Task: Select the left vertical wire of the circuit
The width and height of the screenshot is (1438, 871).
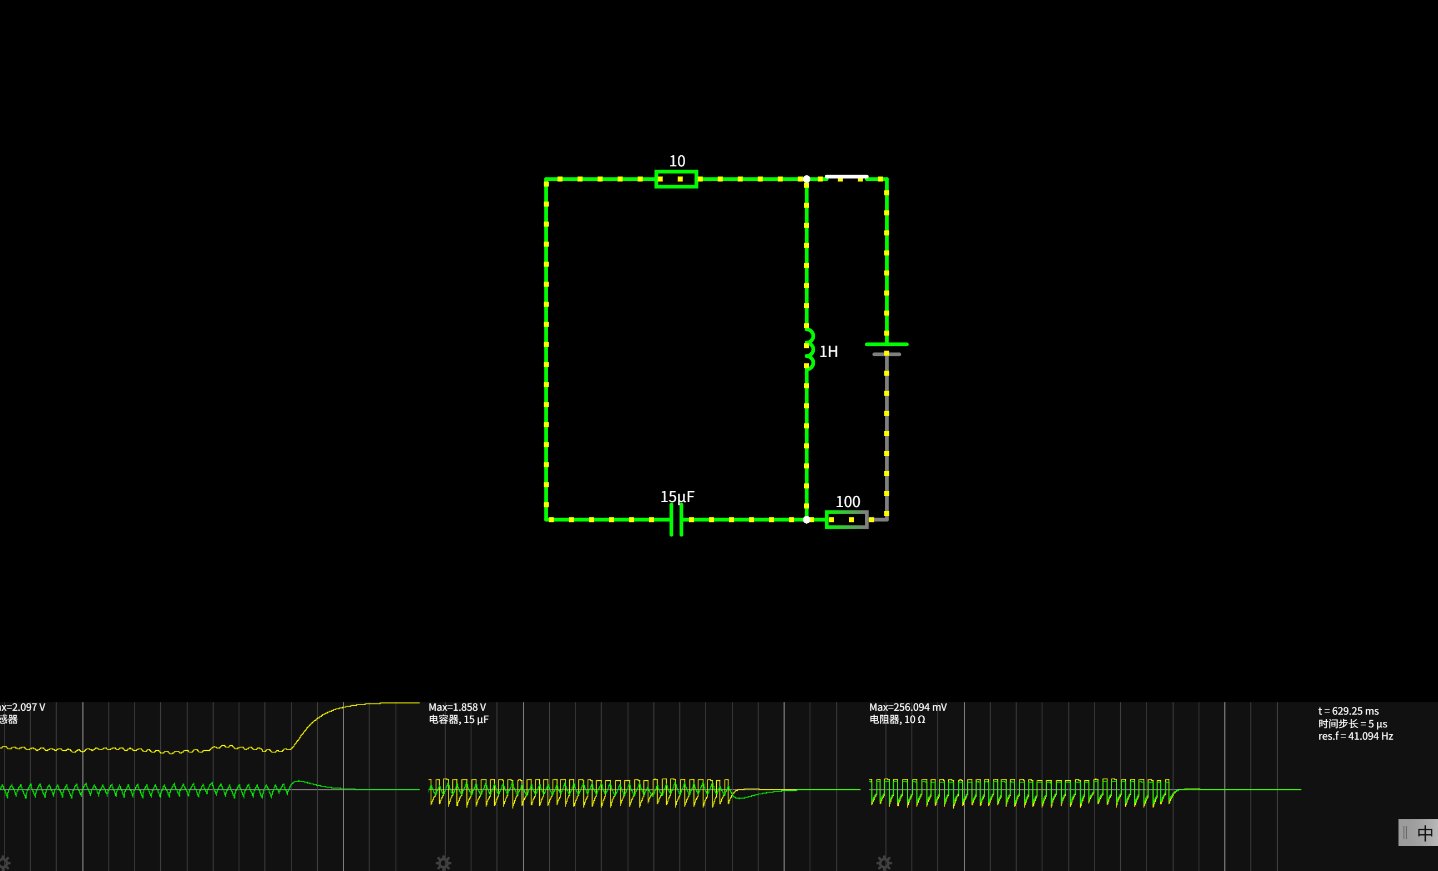Action: click(x=546, y=350)
